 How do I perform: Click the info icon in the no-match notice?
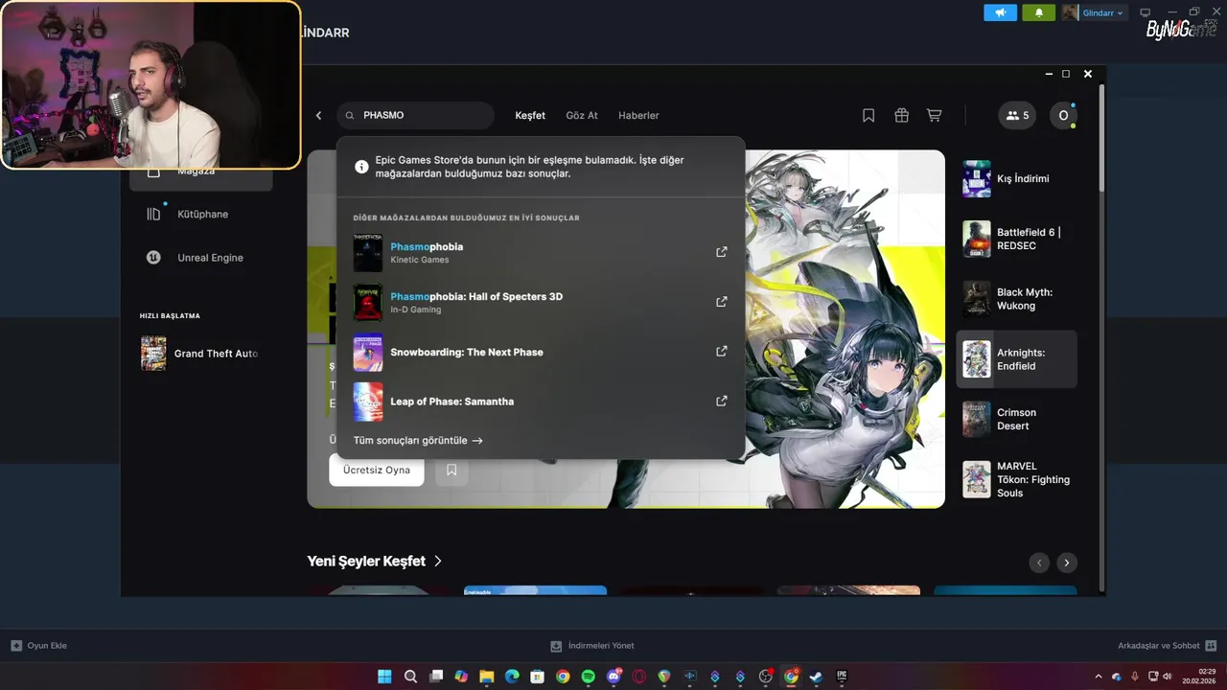click(x=361, y=167)
